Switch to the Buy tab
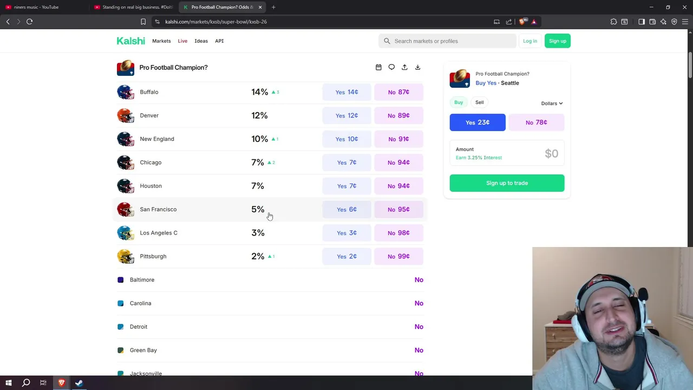The image size is (693, 390). (459, 102)
